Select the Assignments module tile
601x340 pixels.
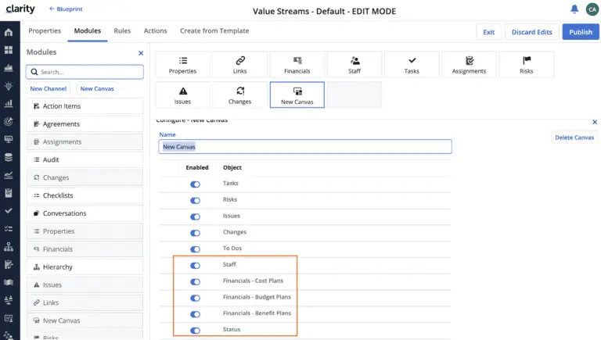pos(469,65)
